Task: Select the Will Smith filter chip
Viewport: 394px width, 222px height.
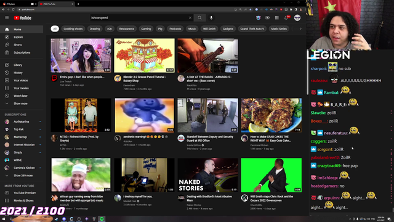Action: [x=209, y=29]
